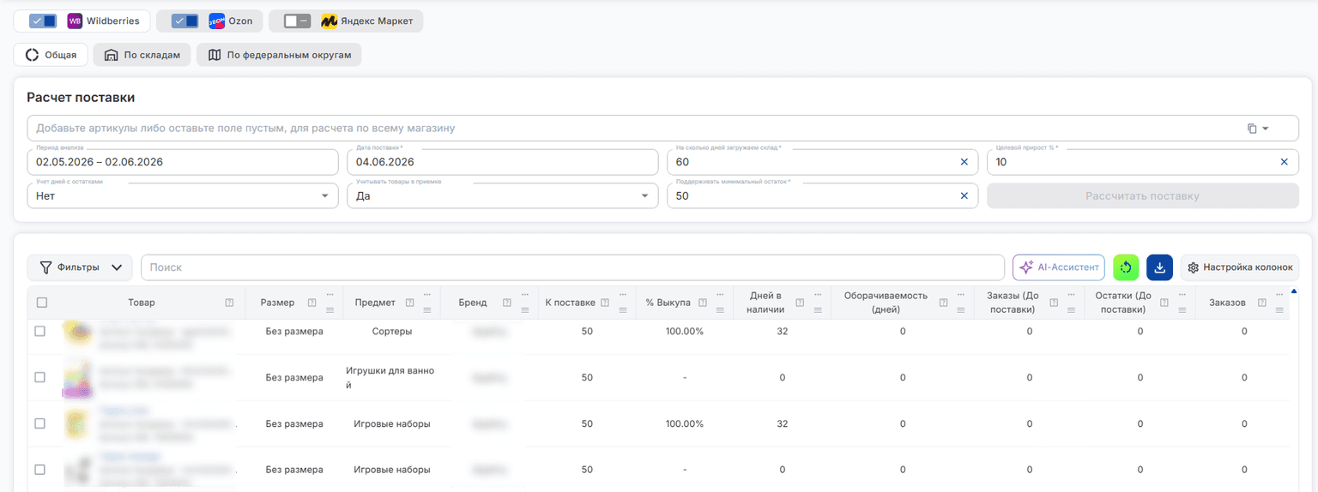The width and height of the screenshot is (1318, 492).
Task: Open the Учет дней с остатками dropdown
Action: click(x=183, y=196)
